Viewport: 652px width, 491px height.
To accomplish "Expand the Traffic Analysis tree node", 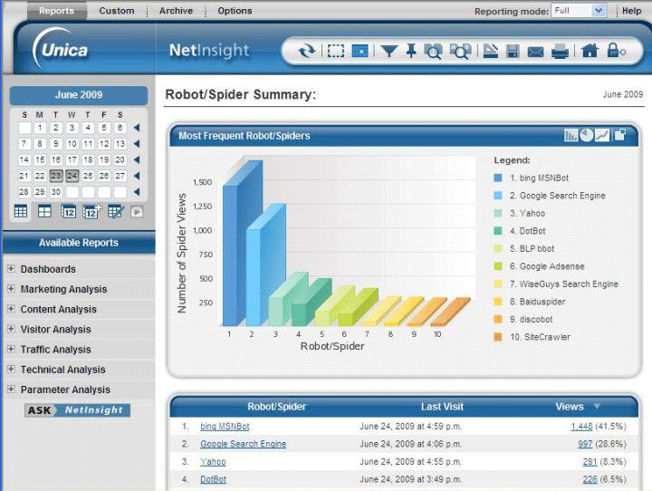I will [x=11, y=349].
